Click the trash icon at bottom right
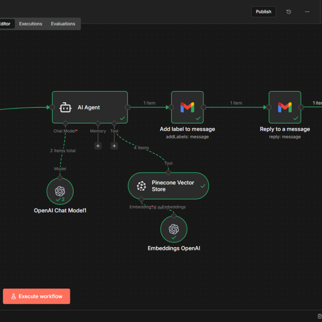The width and height of the screenshot is (322, 322). [x=319, y=316]
